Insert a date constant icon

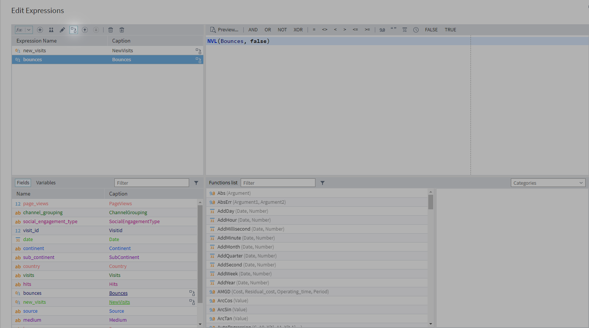405,30
